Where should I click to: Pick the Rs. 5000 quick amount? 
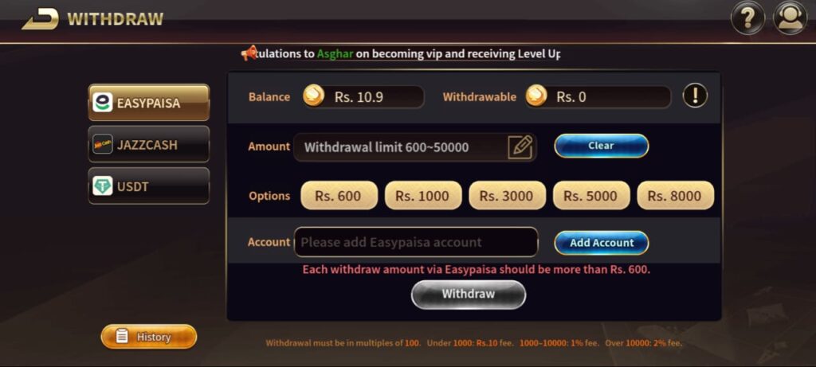point(591,196)
